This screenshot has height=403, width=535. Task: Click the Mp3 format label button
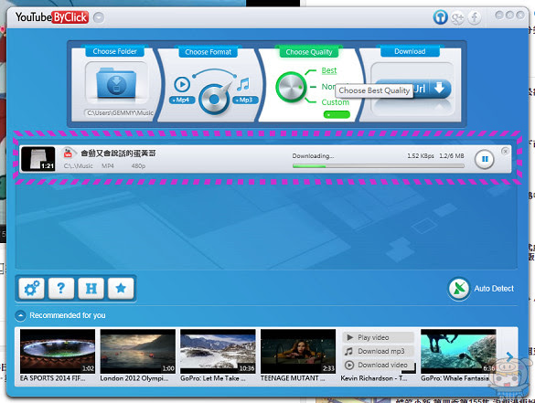pyautogui.click(x=245, y=100)
